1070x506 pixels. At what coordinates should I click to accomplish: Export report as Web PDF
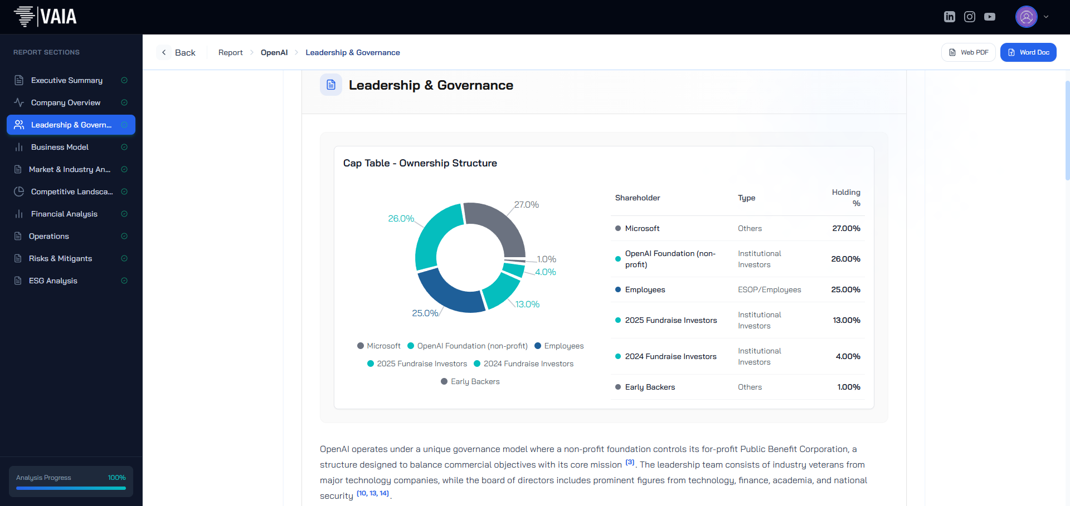click(x=969, y=52)
